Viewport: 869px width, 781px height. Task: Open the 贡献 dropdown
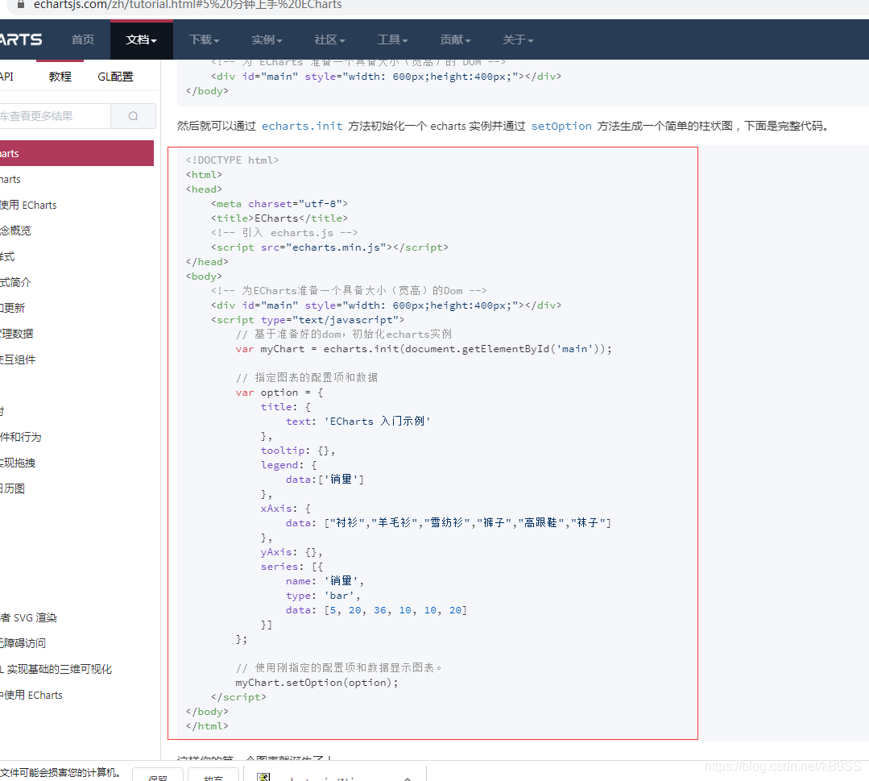pyautogui.click(x=453, y=39)
